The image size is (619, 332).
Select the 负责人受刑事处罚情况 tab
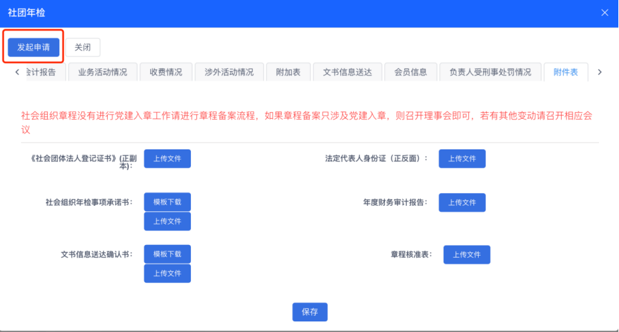coord(489,72)
